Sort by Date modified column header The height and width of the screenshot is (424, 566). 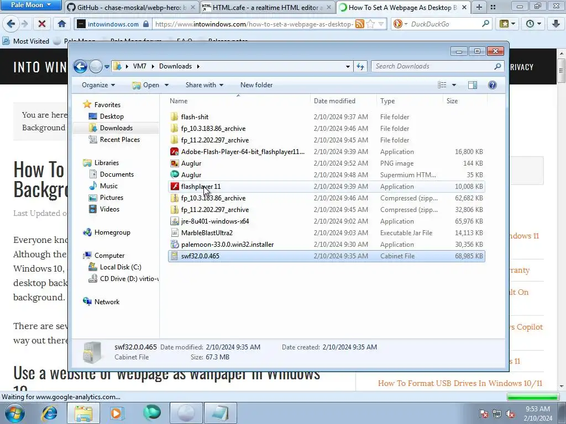click(343, 101)
